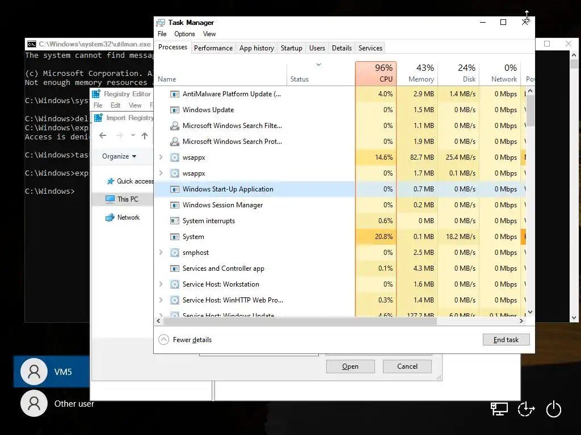Click the Services and Controller app icon

point(174,268)
